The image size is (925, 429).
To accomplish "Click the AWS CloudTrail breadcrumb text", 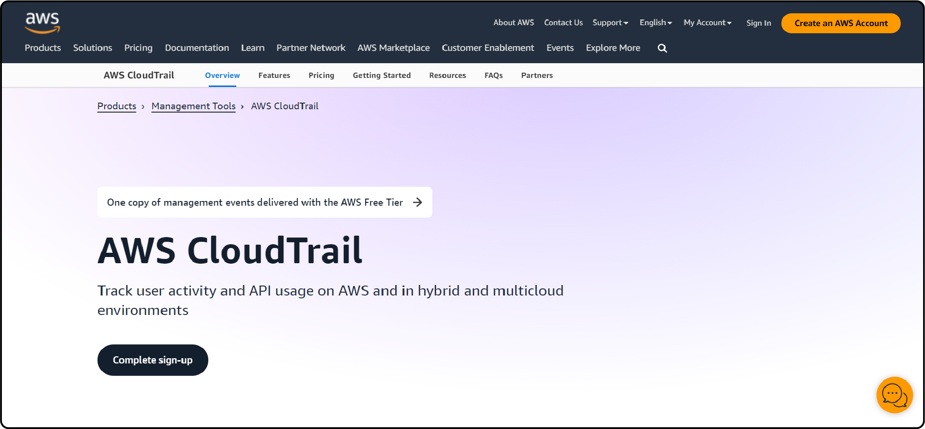I will pos(285,106).
